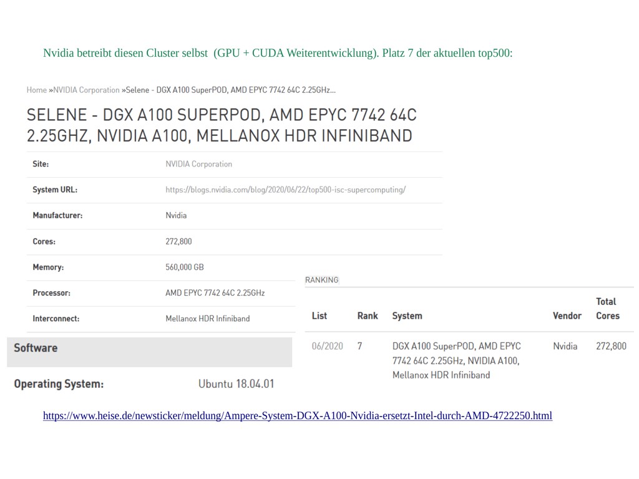Click the Selene DGX A100 breadcrumb item
The width and height of the screenshot is (639, 479).
230,90
